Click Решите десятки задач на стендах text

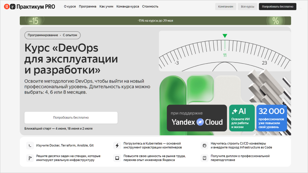pyautogui.click(x=68, y=158)
